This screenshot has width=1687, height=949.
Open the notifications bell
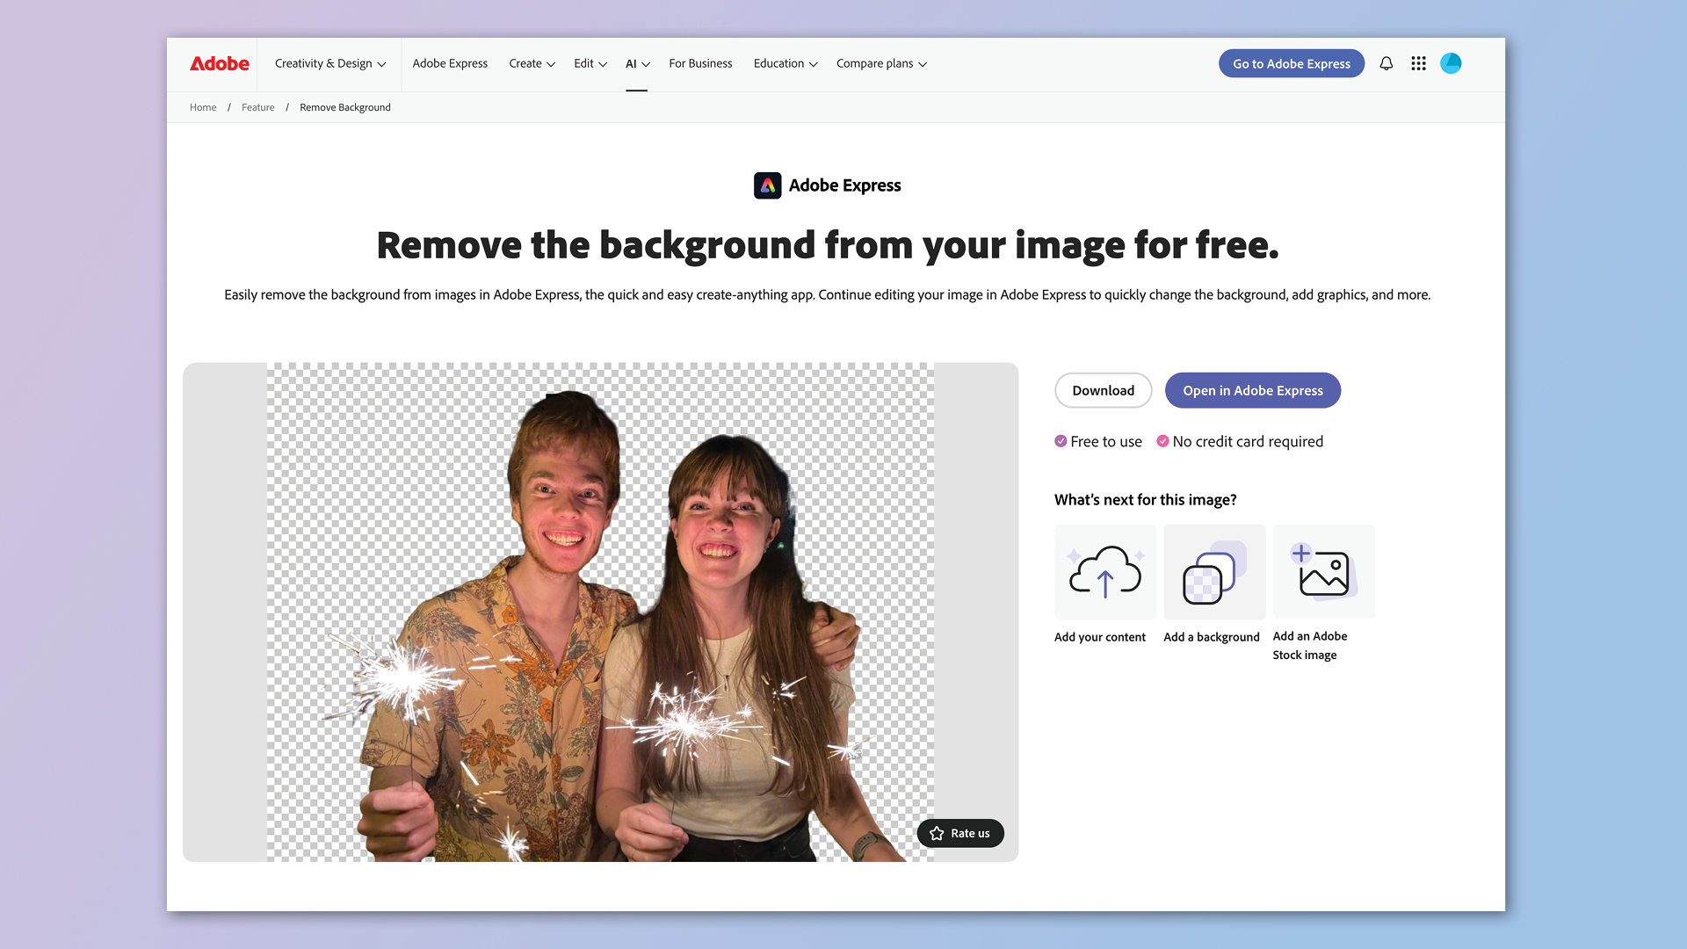point(1387,63)
